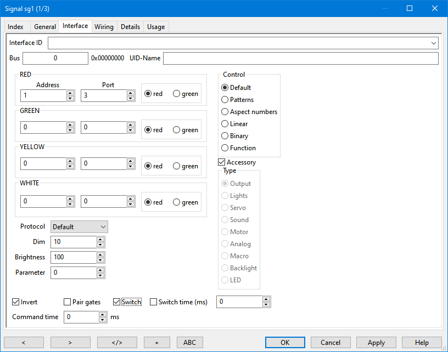Screen dimensions: 448x352
Task: Uncheck the Accessory option
Action: (221, 162)
